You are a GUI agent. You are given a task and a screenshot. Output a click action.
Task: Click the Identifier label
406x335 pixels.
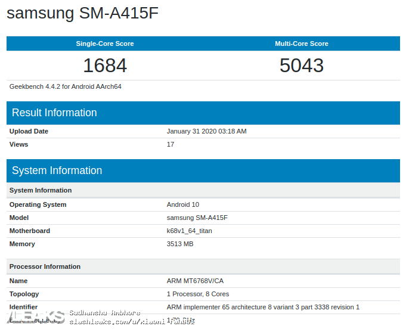tap(23, 307)
